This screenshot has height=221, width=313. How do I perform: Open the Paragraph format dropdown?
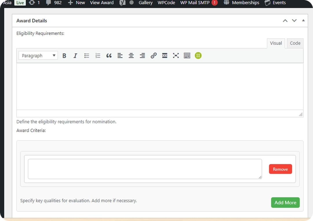pyautogui.click(x=38, y=55)
